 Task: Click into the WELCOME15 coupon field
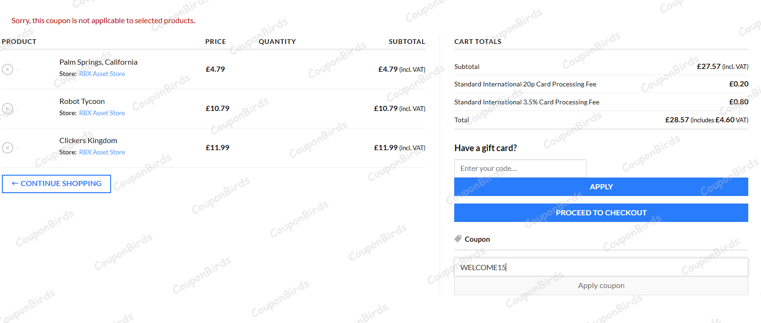tap(601, 267)
